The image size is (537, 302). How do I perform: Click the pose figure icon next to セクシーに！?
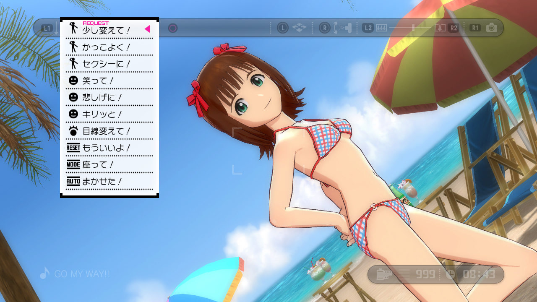point(73,63)
